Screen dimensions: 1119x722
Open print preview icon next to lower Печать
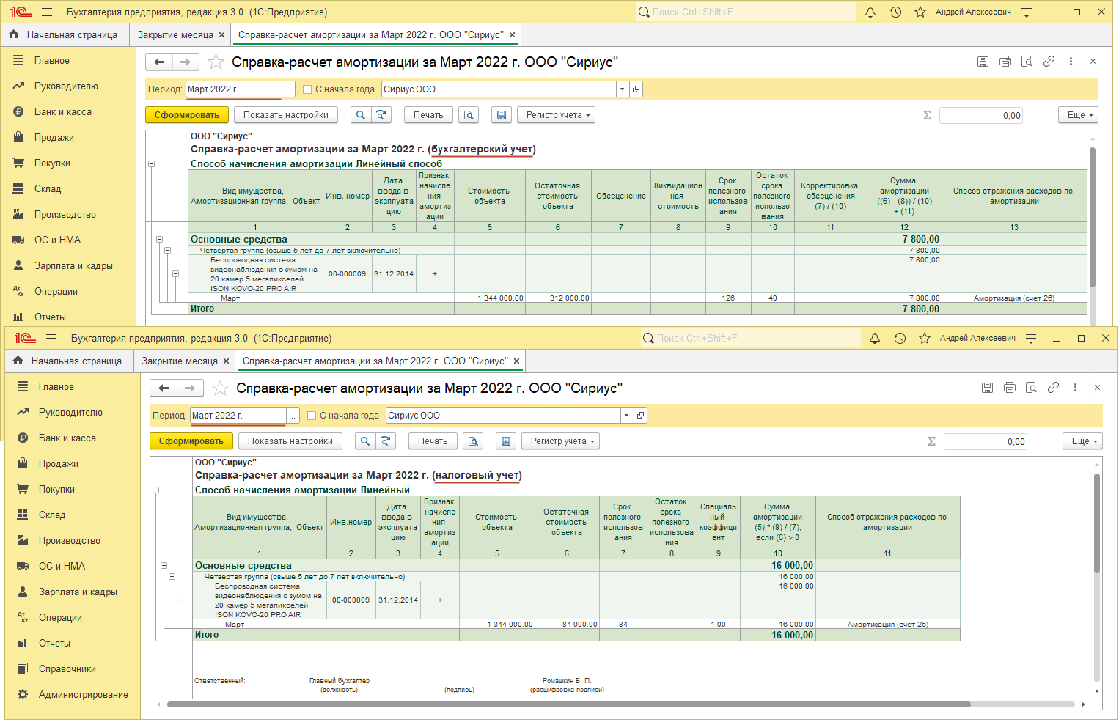(x=474, y=441)
